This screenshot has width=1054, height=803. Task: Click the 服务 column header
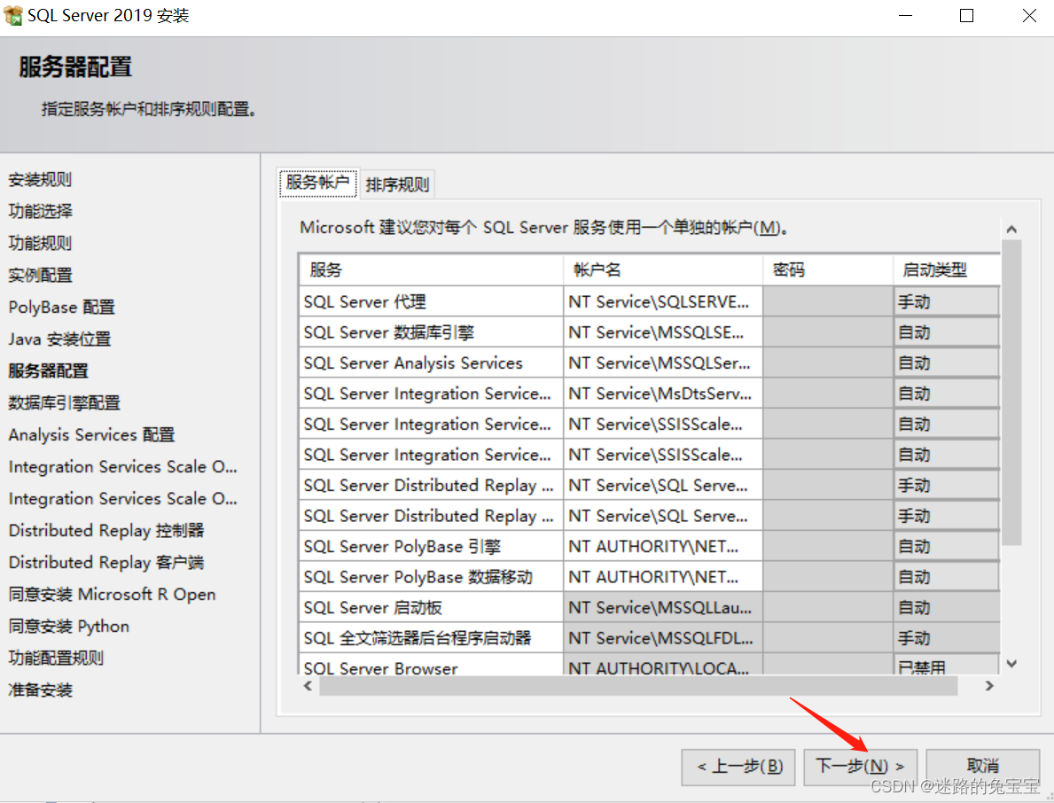click(431, 270)
